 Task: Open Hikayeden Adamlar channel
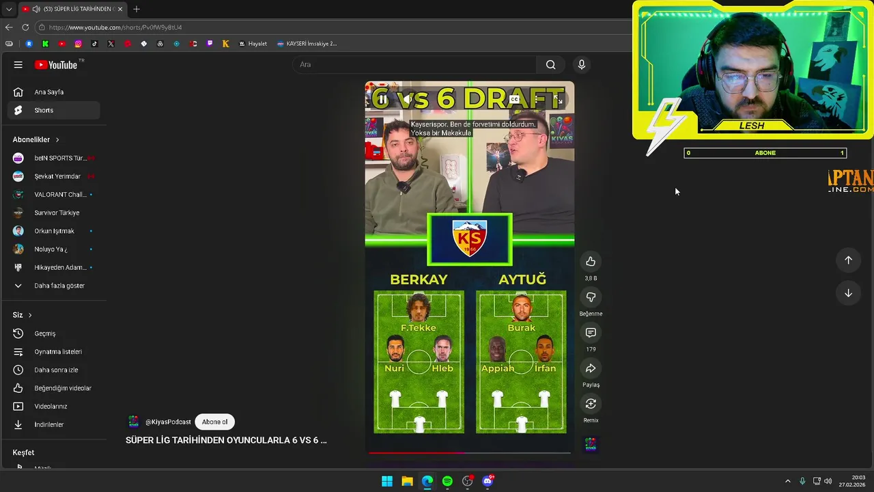click(x=53, y=267)
